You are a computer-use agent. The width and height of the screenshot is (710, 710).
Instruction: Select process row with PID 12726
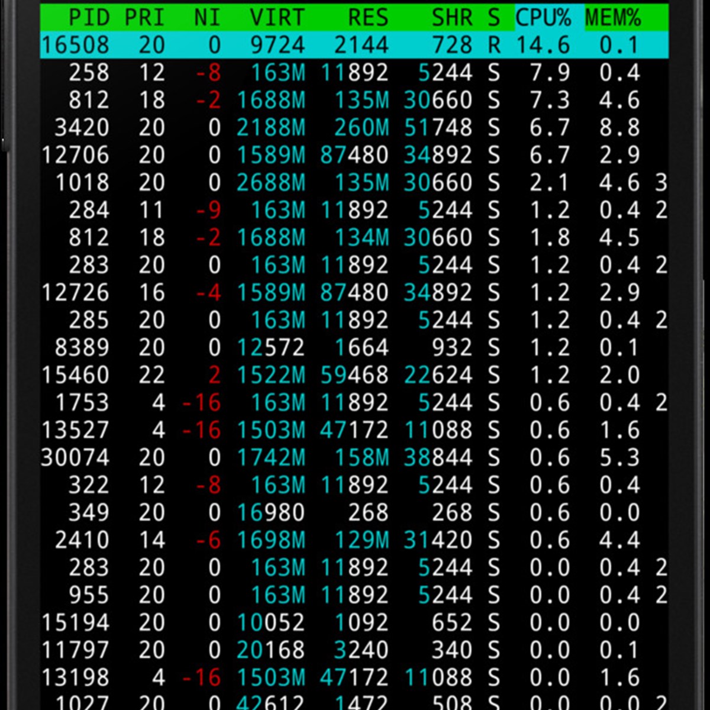[x=354, y=293]
